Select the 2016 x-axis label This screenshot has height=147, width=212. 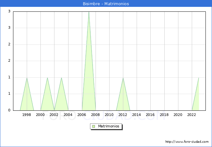click(150, 115)
